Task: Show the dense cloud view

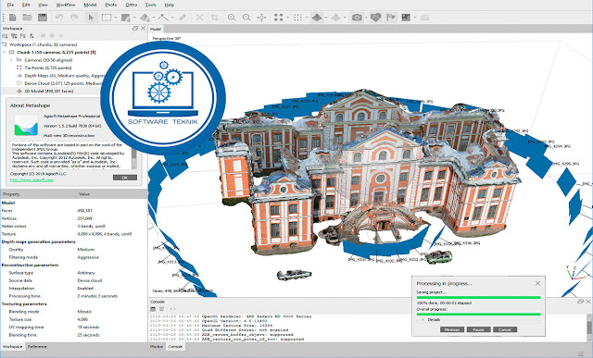Action: coord(297,18)
